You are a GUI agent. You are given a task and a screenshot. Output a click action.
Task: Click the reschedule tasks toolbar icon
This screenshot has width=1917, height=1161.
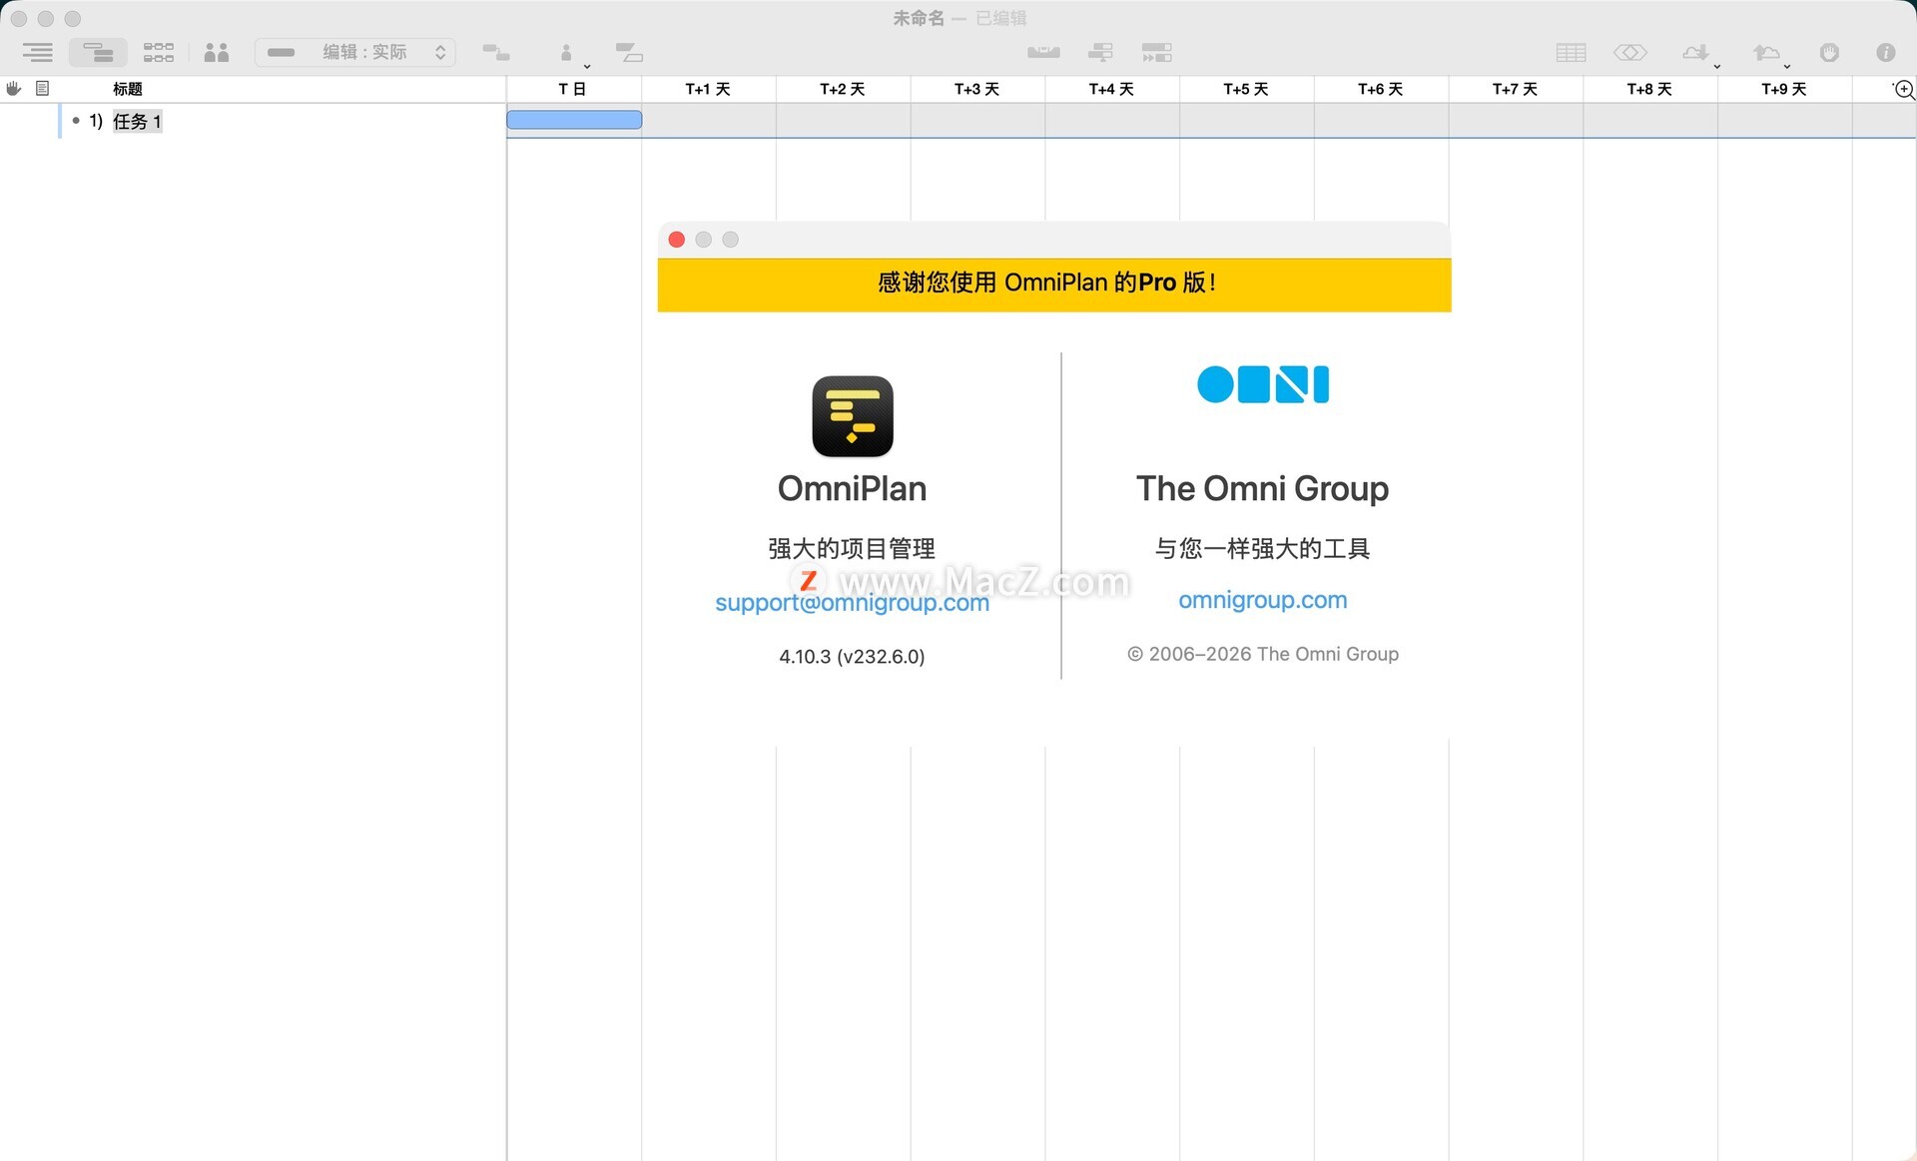(x=1100, y=52)
